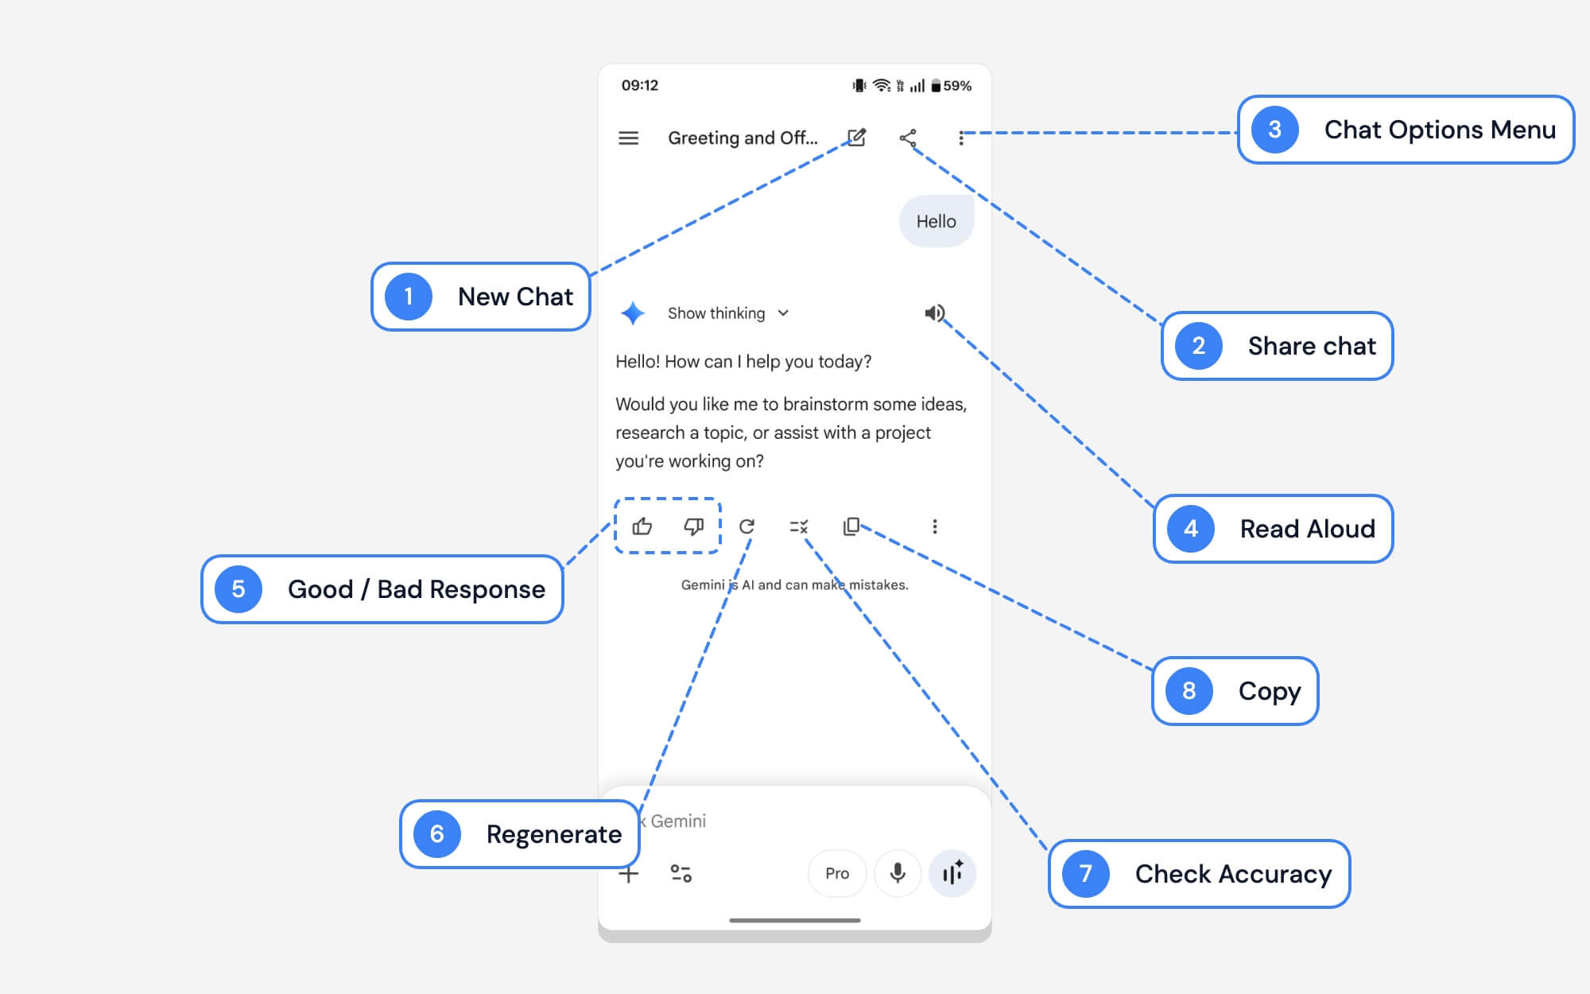The image size is (1590, 994).
Task: Attach content using the plus icon
Action: coord(629,873)
